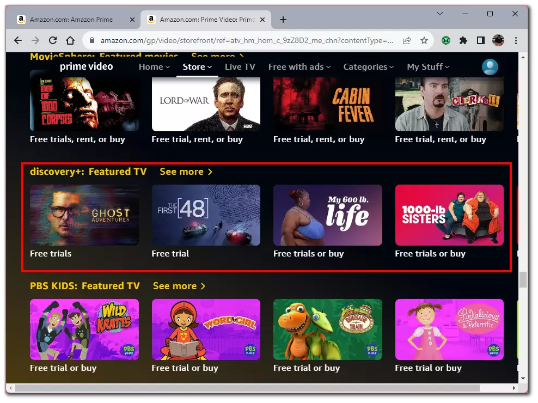
Task: Open the green circular extension icon
Action: 446,40
